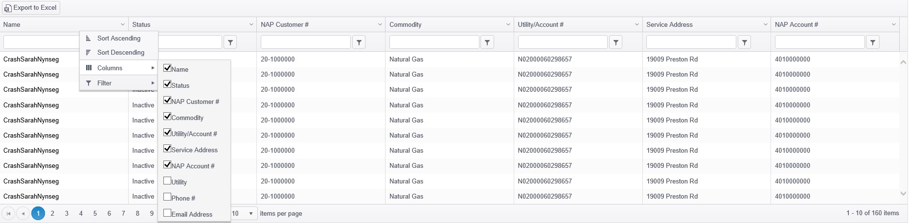
Task: Click the Commodity column filter funnel icon
Action: pyautogui.click(x=487, y=42)
